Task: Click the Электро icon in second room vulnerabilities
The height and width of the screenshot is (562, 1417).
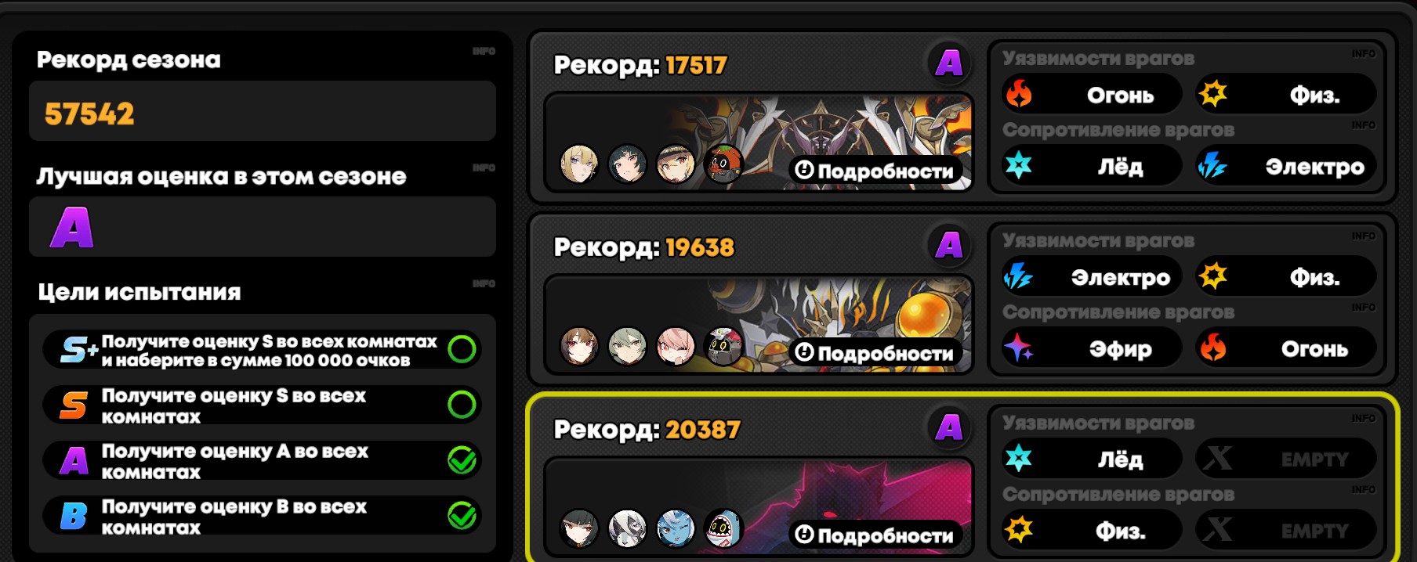Action: point(1019,276)
